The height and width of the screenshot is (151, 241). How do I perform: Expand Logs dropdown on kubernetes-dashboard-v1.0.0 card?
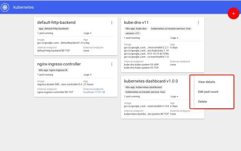click(174, 97)
